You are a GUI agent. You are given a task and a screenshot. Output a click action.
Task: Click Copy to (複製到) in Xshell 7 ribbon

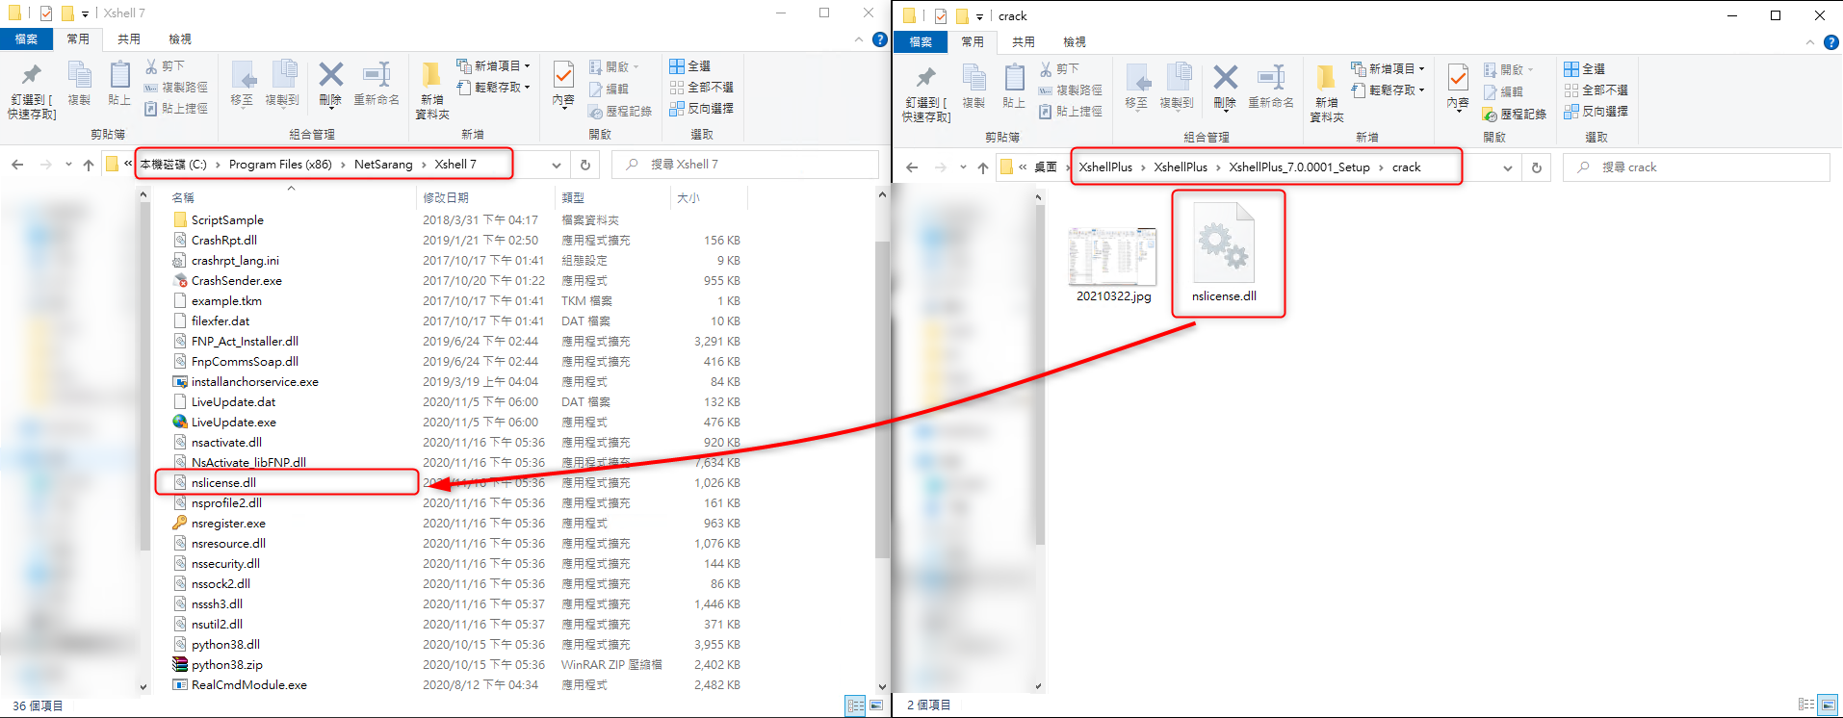[282, 84]
